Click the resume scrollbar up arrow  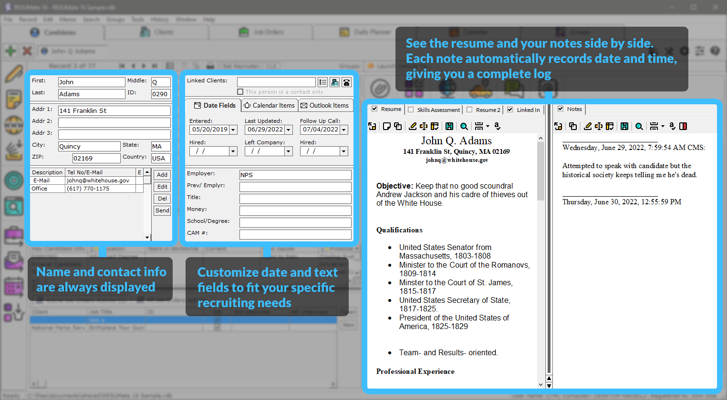pos(540,139)
